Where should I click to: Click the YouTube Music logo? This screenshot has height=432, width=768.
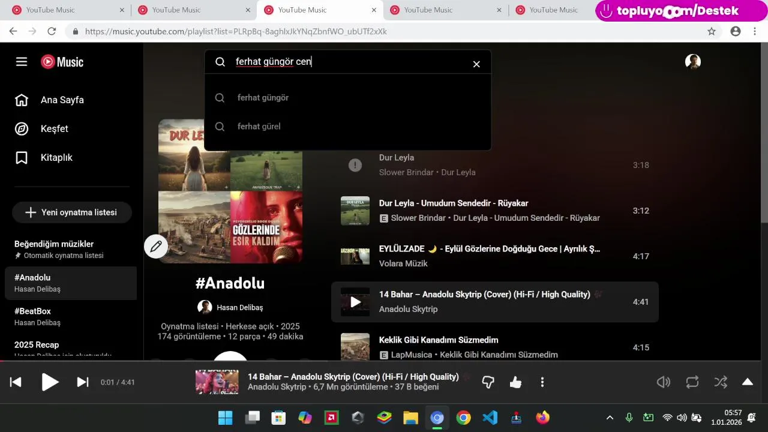pos(62,62)
